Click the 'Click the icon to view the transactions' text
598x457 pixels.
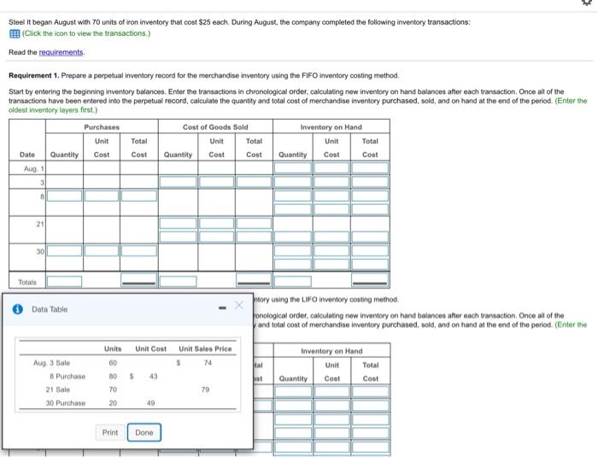86,33
